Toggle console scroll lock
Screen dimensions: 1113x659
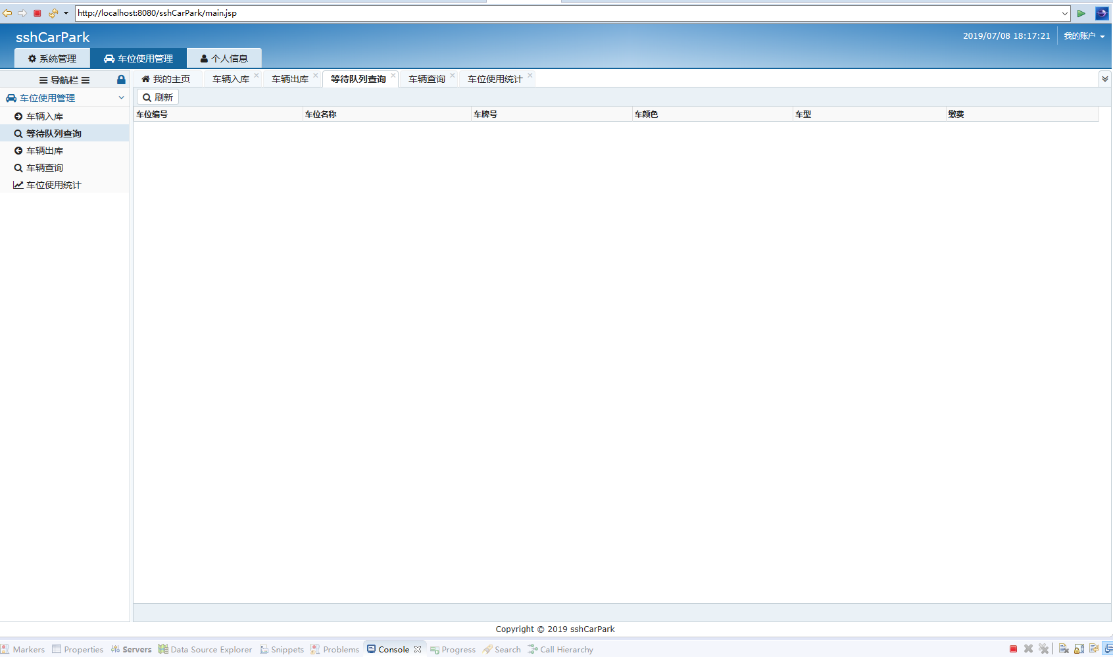(1079, 649)
